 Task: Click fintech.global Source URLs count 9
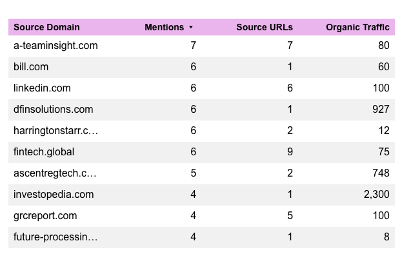click(x=290, y=152)
